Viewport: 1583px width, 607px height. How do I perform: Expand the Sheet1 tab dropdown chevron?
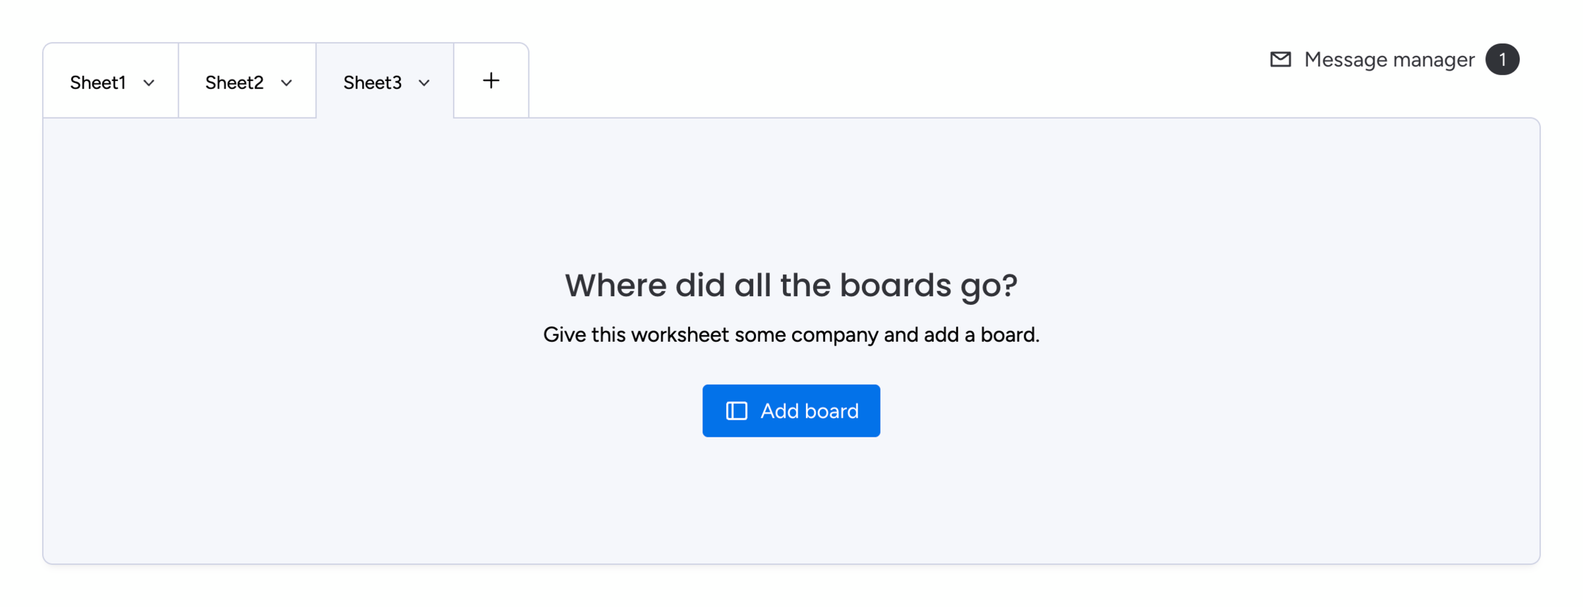[x=149, y=83]
